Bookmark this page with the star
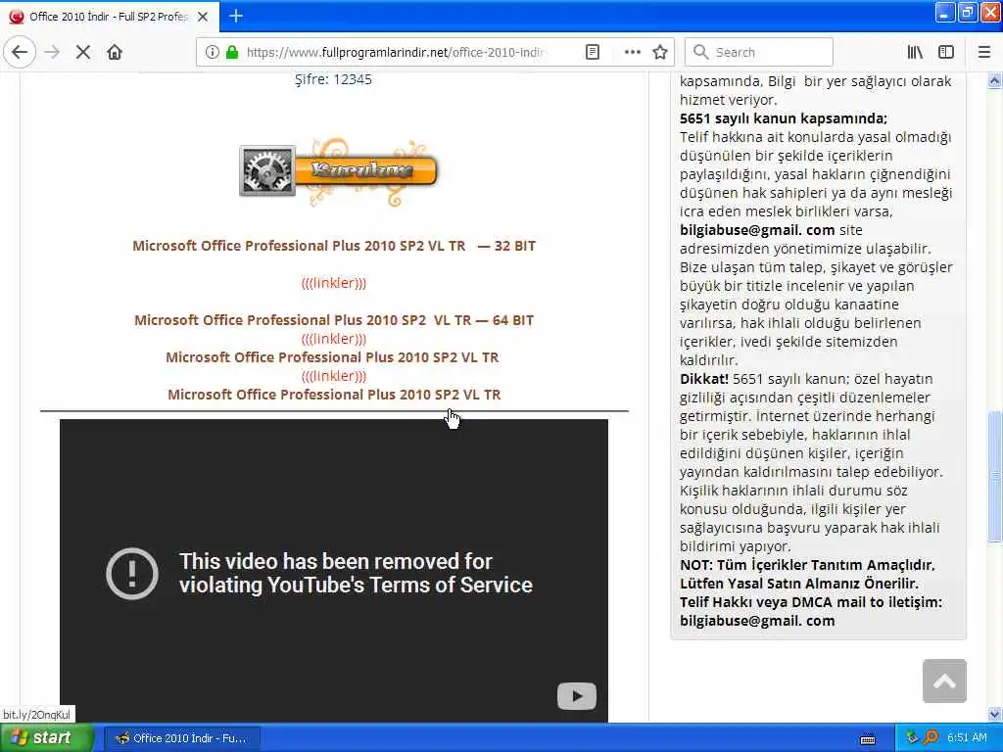1003x752 pixels. (x=660, y=52)
